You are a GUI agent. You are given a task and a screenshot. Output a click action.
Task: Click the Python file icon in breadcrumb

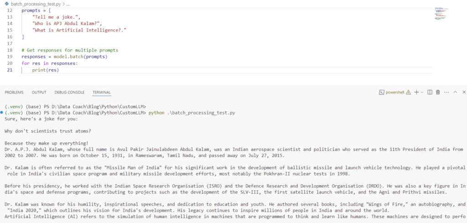7,5
